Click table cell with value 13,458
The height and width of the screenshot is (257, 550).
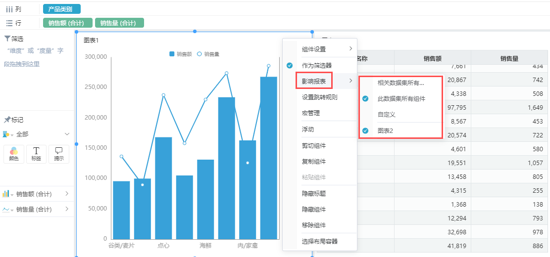(433, 177)
